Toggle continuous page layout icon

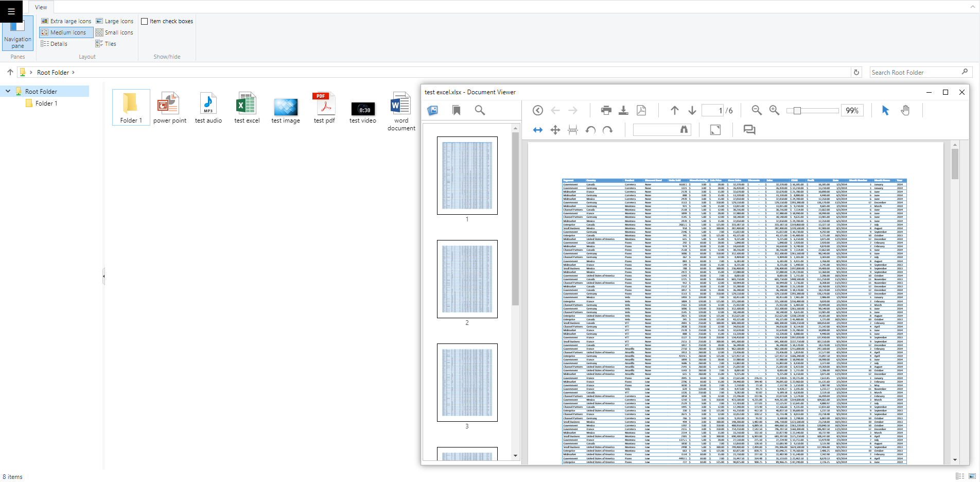573,130
